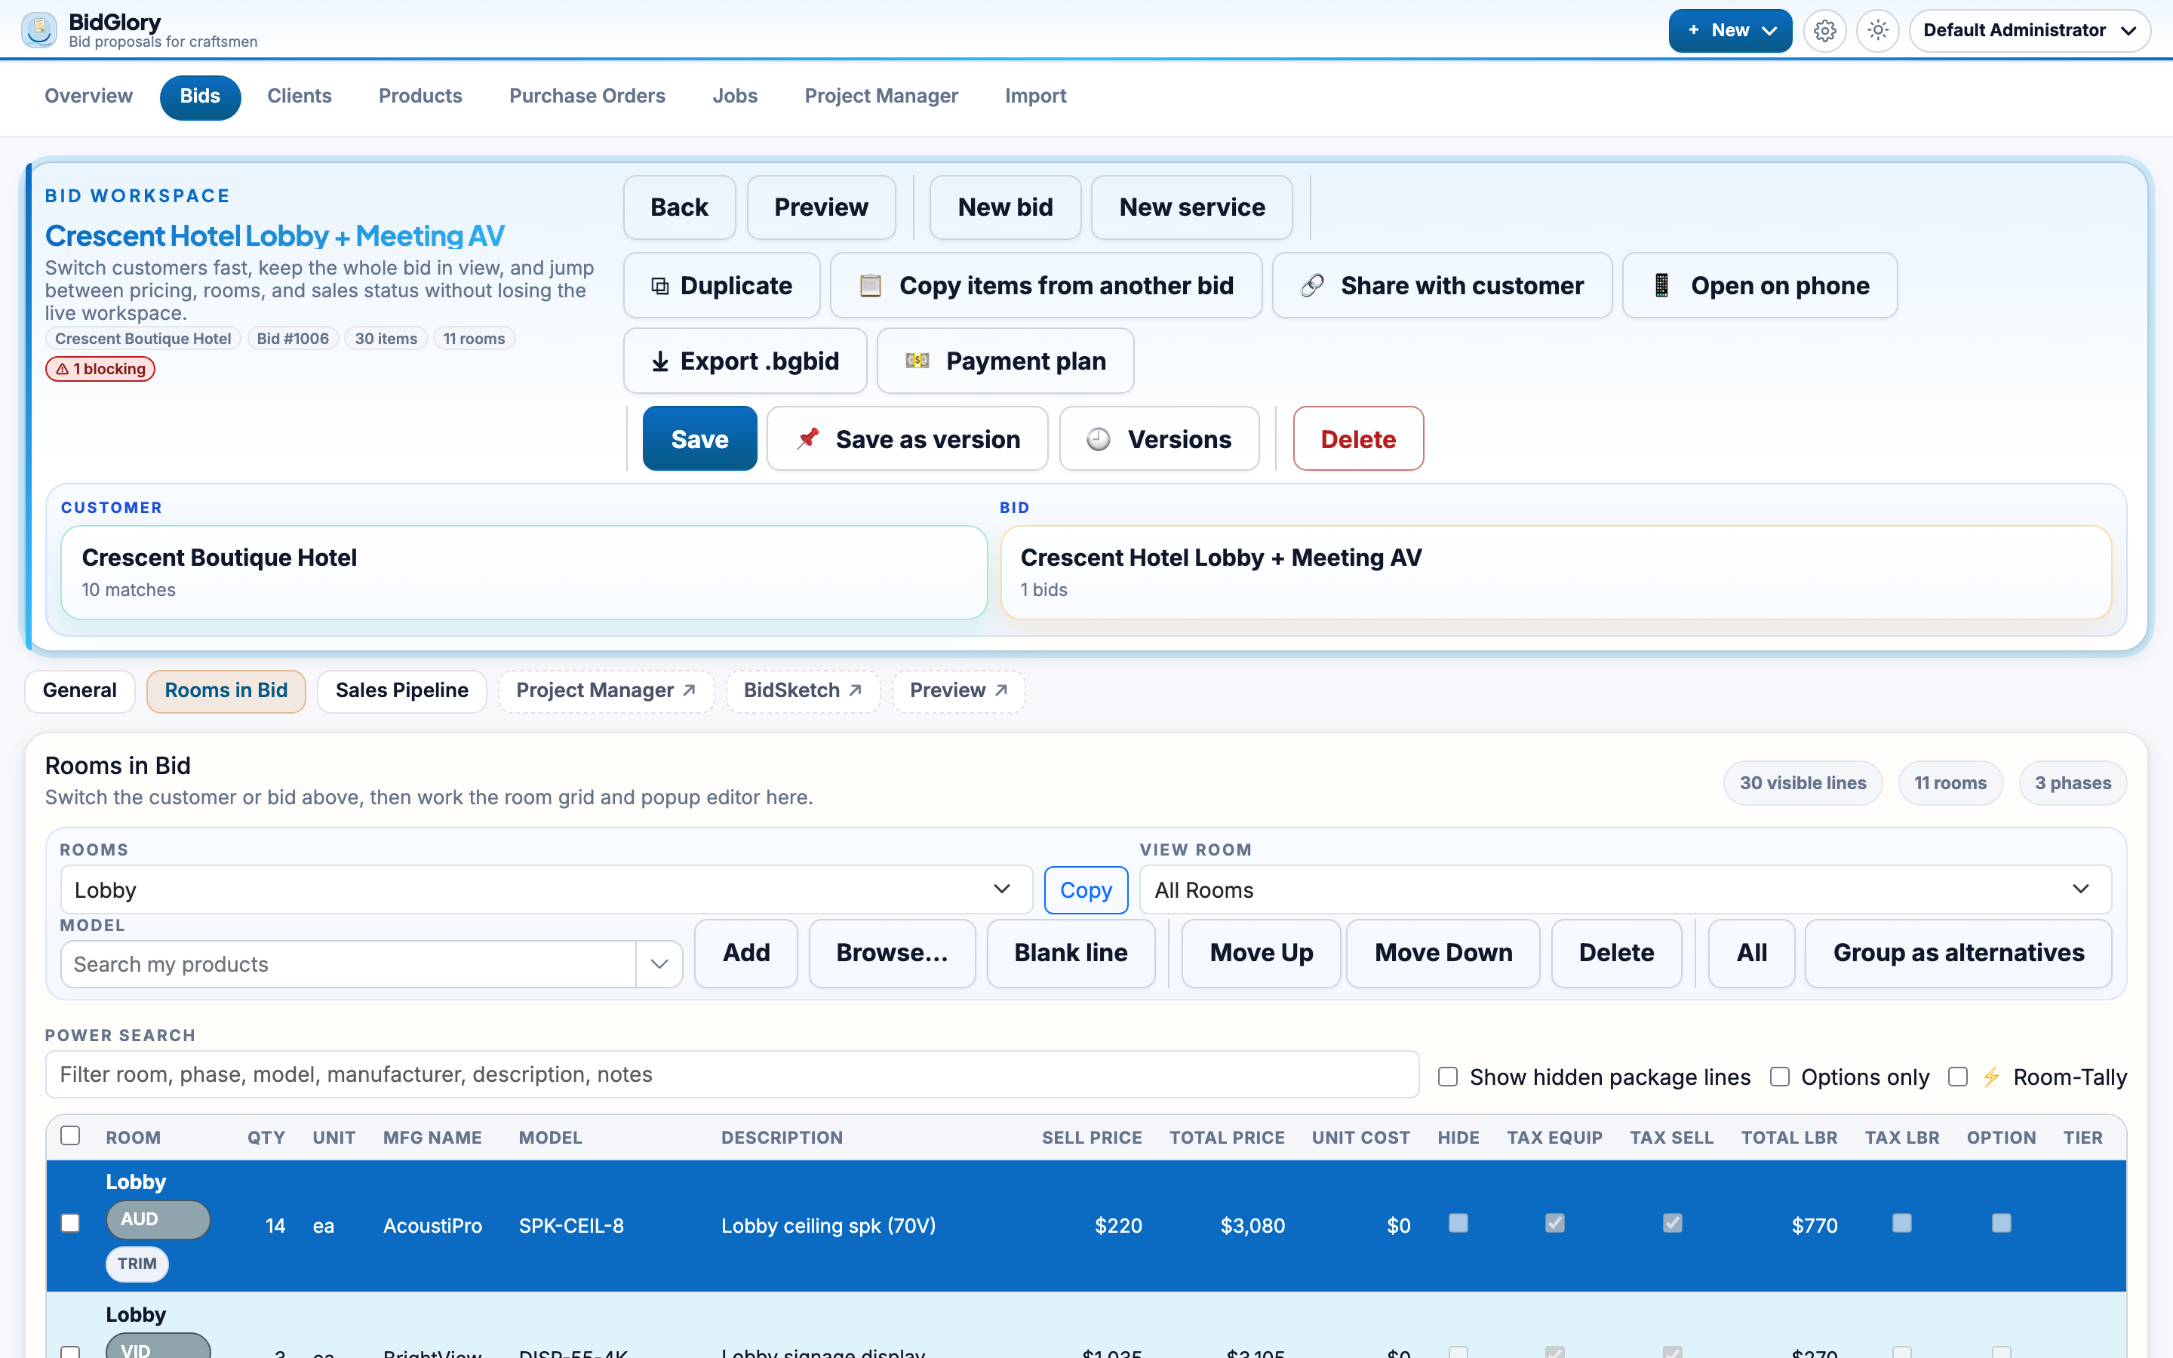
Task: Click the All selection button
Action: click(x=1752, y=953)
